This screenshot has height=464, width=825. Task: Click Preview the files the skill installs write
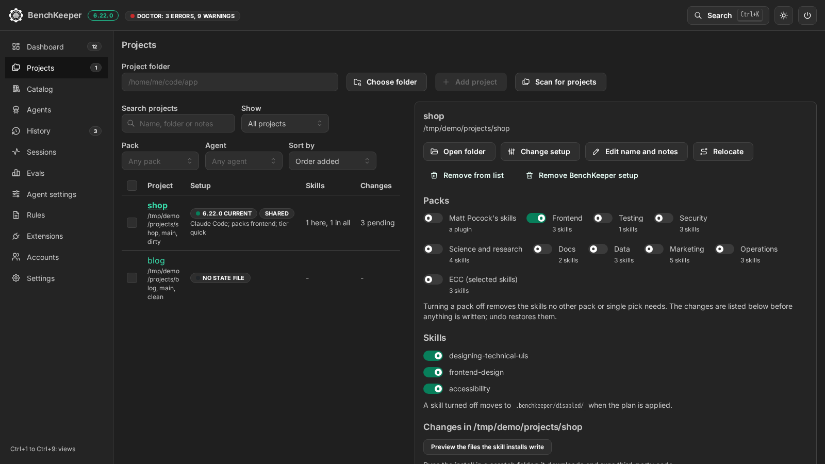(487, 447)
